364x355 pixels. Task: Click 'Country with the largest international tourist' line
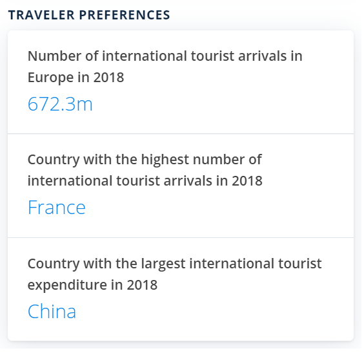click(174, 264)
